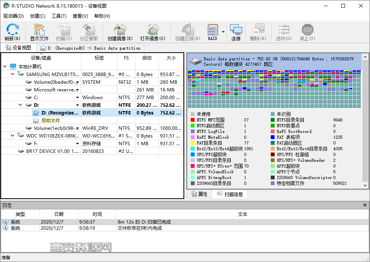Select Volume{1ecb0c98 WinRE_DRV row
Image resolution: width=370 pixels, height=262 pixels.
pyautogui.click(x=92, y=128)
